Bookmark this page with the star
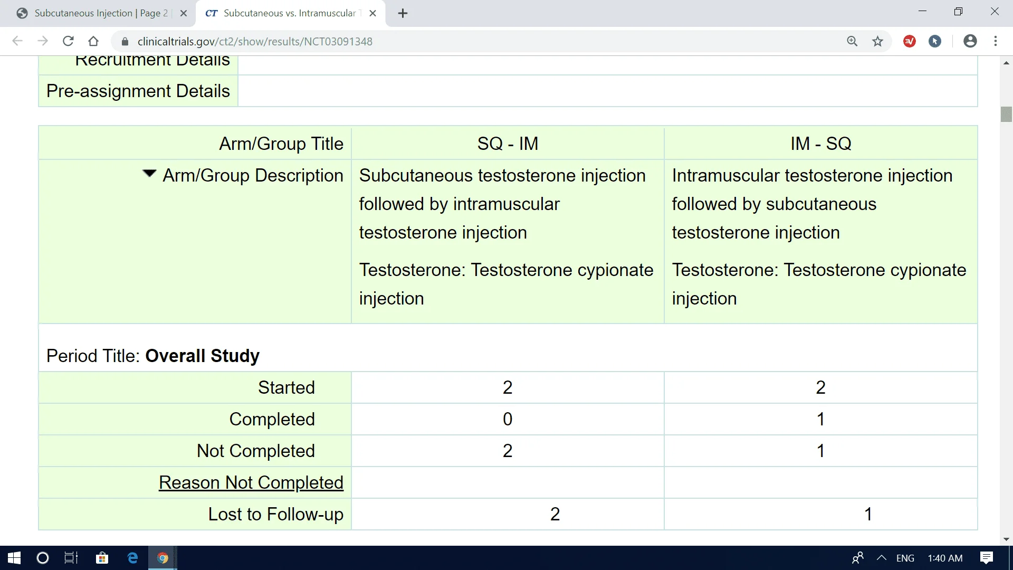Screen dimensions: 1013x570 coord(877,41)
